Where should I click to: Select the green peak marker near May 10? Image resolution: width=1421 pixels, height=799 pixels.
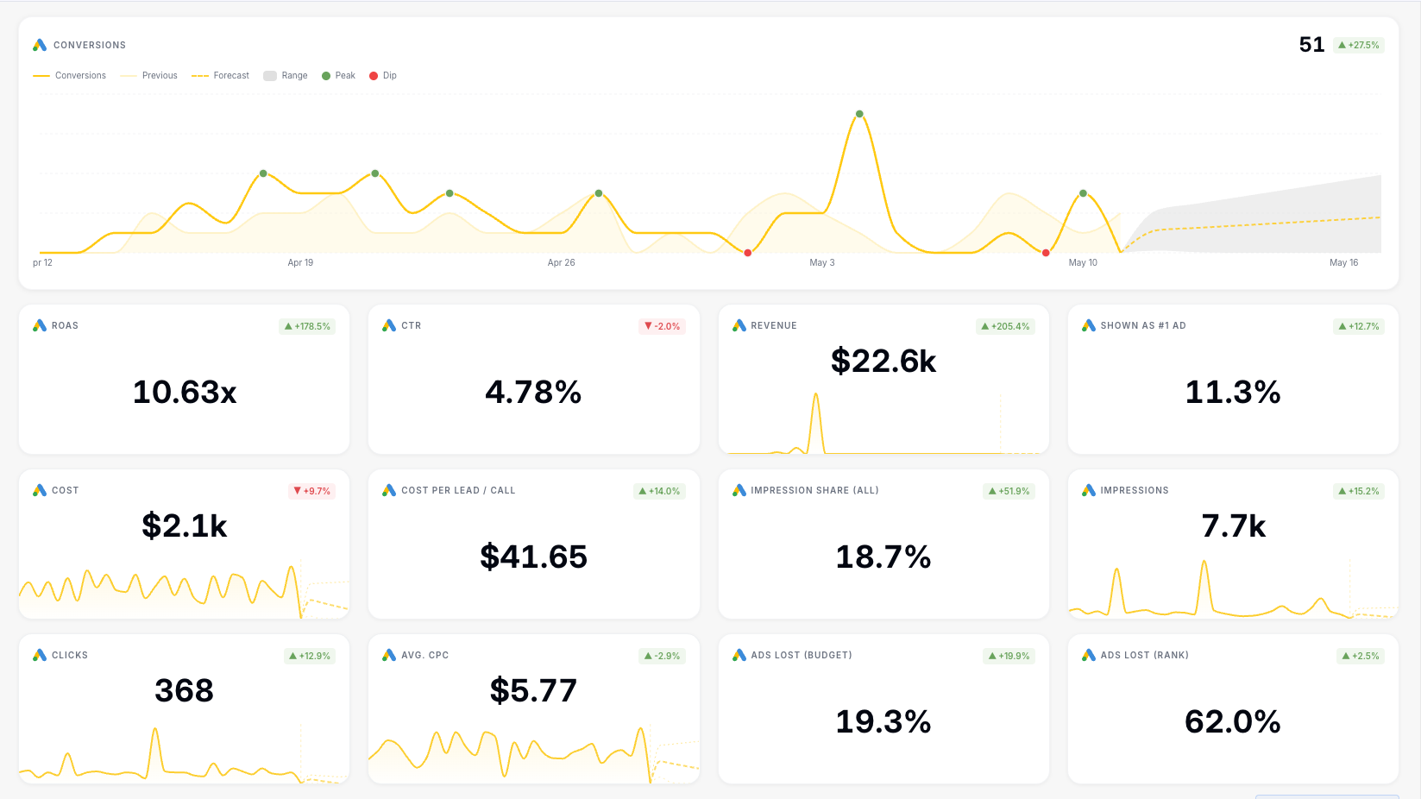(x=1083, y=193)
